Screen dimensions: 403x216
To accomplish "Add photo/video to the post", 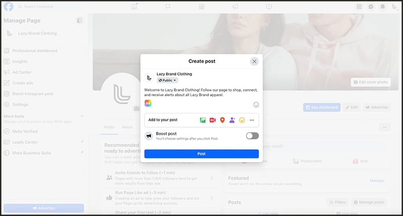I will click(203, 120).
